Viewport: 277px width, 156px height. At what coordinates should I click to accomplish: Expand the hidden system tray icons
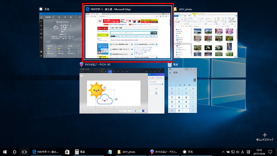(x=223, y=152)
